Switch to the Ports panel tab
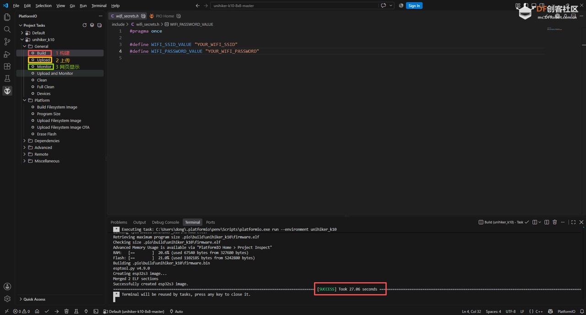 (211, 222)
